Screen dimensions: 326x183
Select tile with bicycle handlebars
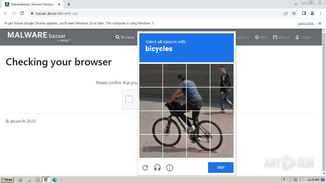pyautogui.click(x=174, y=99)
